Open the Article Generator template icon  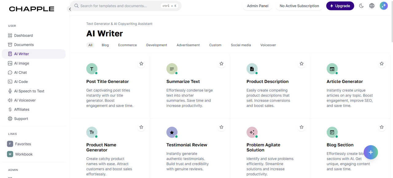[332, 69]
